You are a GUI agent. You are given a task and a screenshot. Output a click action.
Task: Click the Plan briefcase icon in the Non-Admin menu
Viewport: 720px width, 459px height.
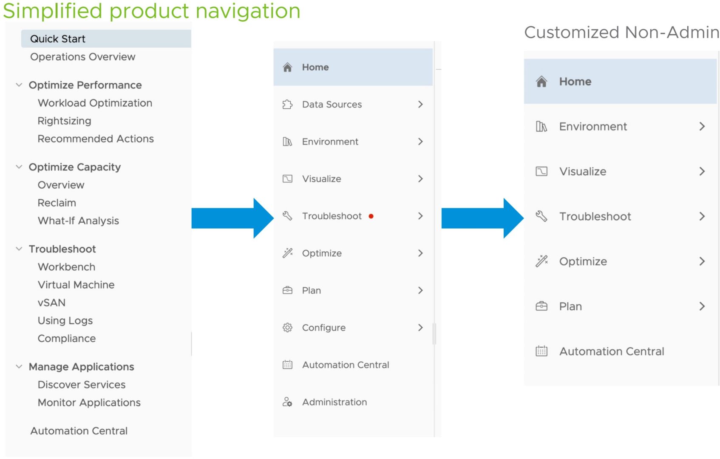(541, 306)
